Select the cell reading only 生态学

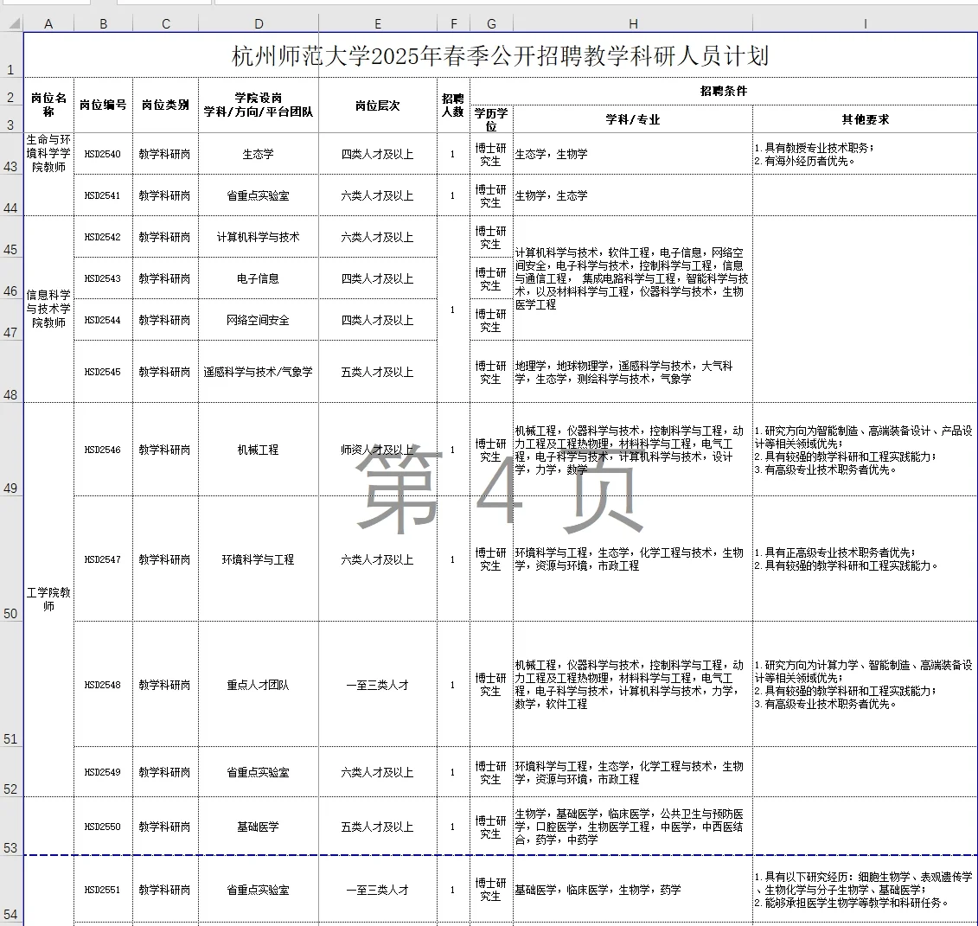pos(259,153)
